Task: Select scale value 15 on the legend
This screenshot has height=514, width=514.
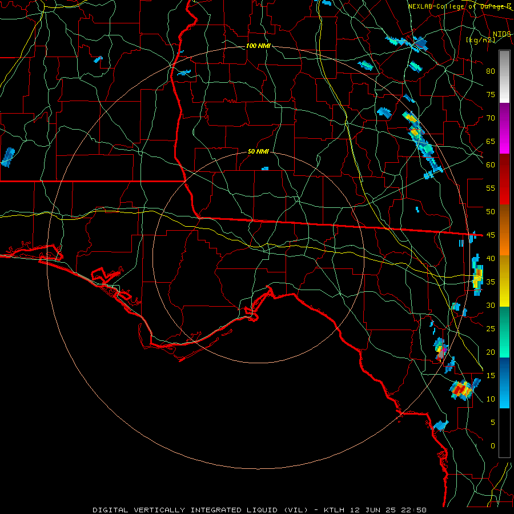Action: pyautogui.click(x=491, y=375)
